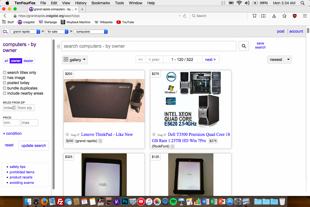Image resolution: width=310 pixels, height=207 pixels.
Task: Open Spotlight search in menu bar
Action: [302, 3]
